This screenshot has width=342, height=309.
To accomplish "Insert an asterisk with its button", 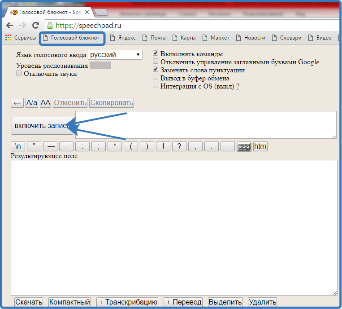I will pos(115,146).
